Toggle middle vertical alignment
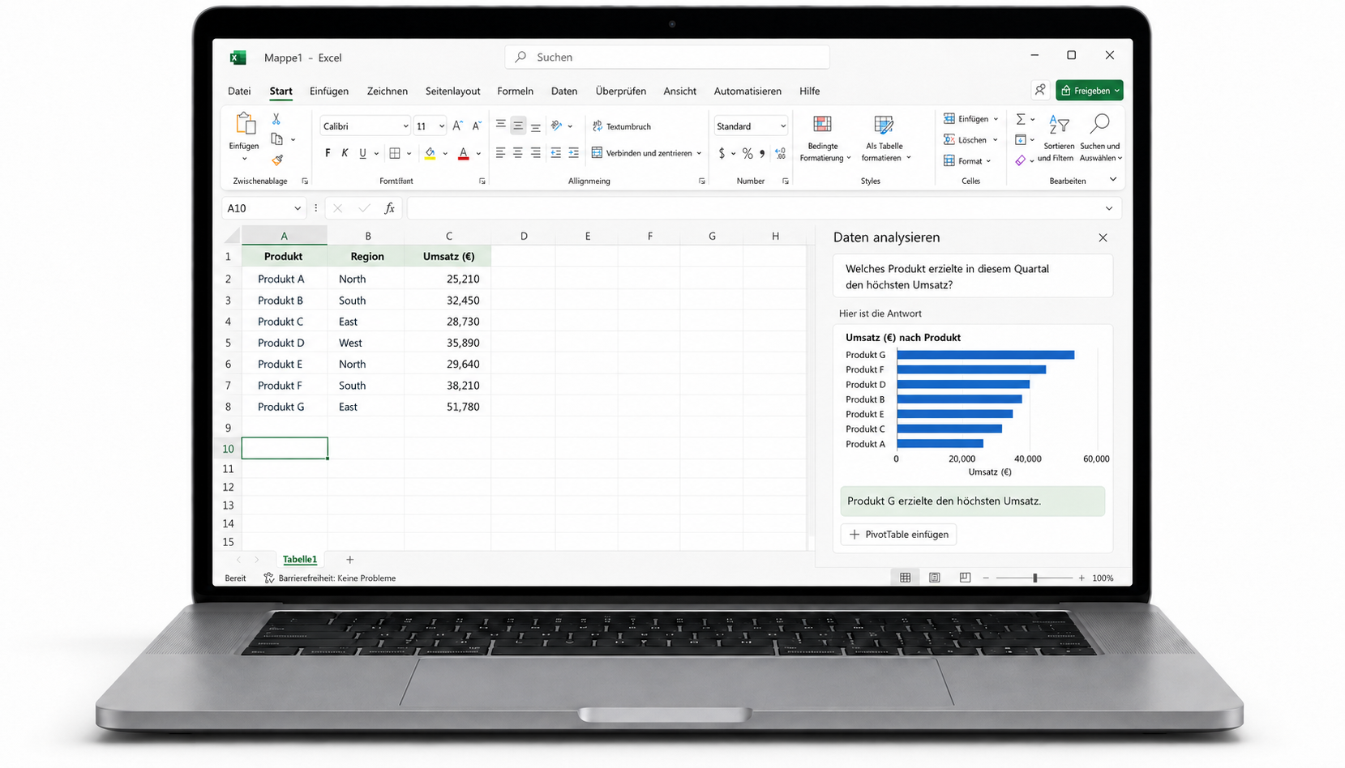This screenshot has height=768, width=1345. (518, 126)
